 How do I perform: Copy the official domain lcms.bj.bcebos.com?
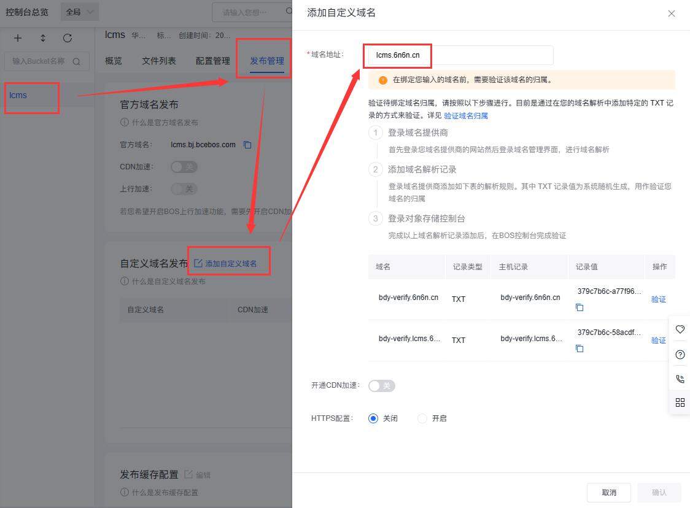[x=247, y=145]
